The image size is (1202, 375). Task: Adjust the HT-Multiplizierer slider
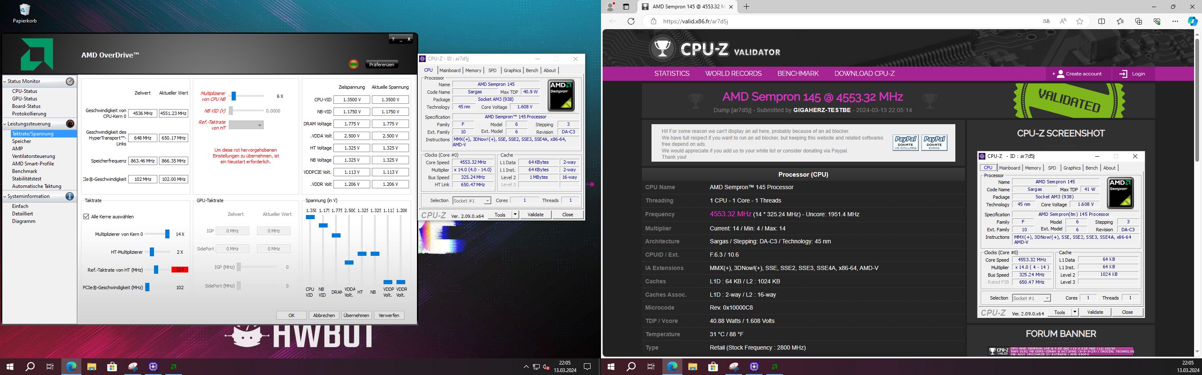[152, 252]
